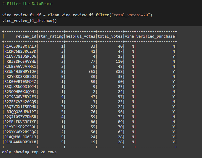Click total_votes value 73
Viewport: 202px width, 158px height.
[120, 117]
